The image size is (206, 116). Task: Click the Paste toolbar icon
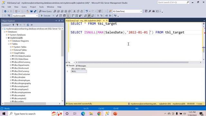click(x=82, y=11)
